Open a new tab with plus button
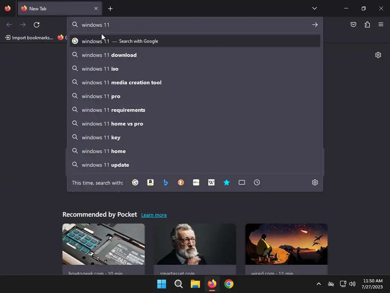The height and width of the screenshot is (293, 390). pyautogui.click(x=110, y=9)
